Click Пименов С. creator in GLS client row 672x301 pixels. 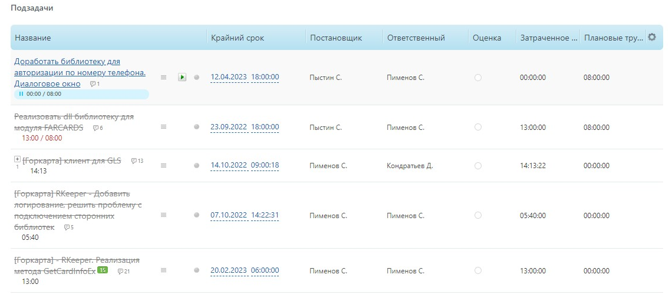point(328,166)
